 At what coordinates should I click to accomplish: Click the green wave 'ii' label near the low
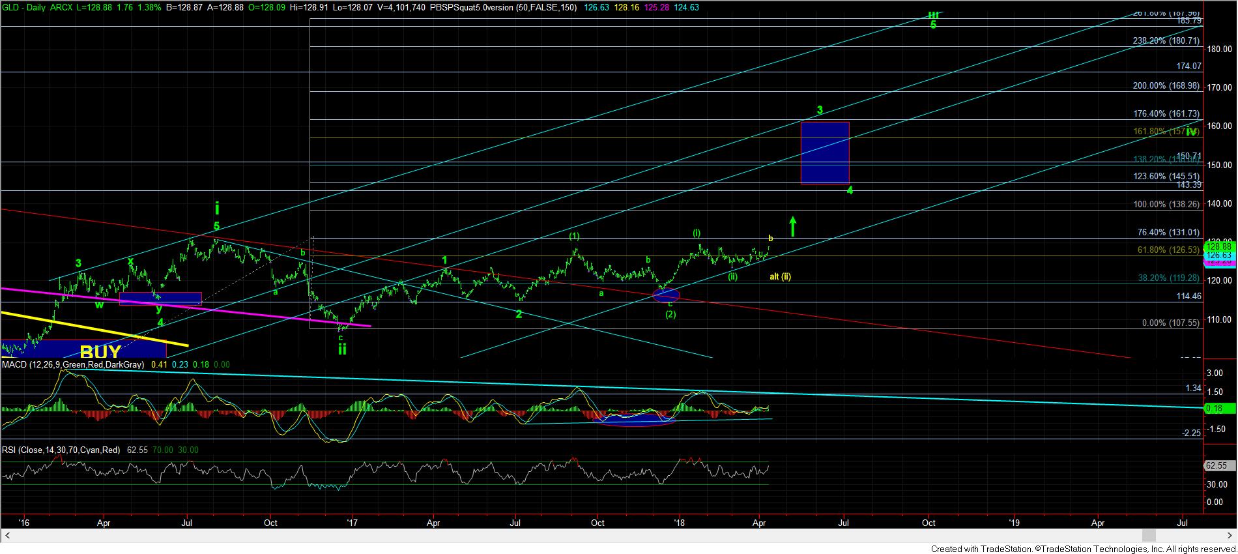click(x=342, y=349)
